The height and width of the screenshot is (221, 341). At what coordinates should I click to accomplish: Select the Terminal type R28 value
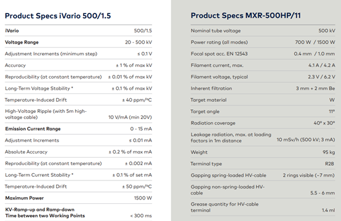pyautogui.click(x=329, y=164)
